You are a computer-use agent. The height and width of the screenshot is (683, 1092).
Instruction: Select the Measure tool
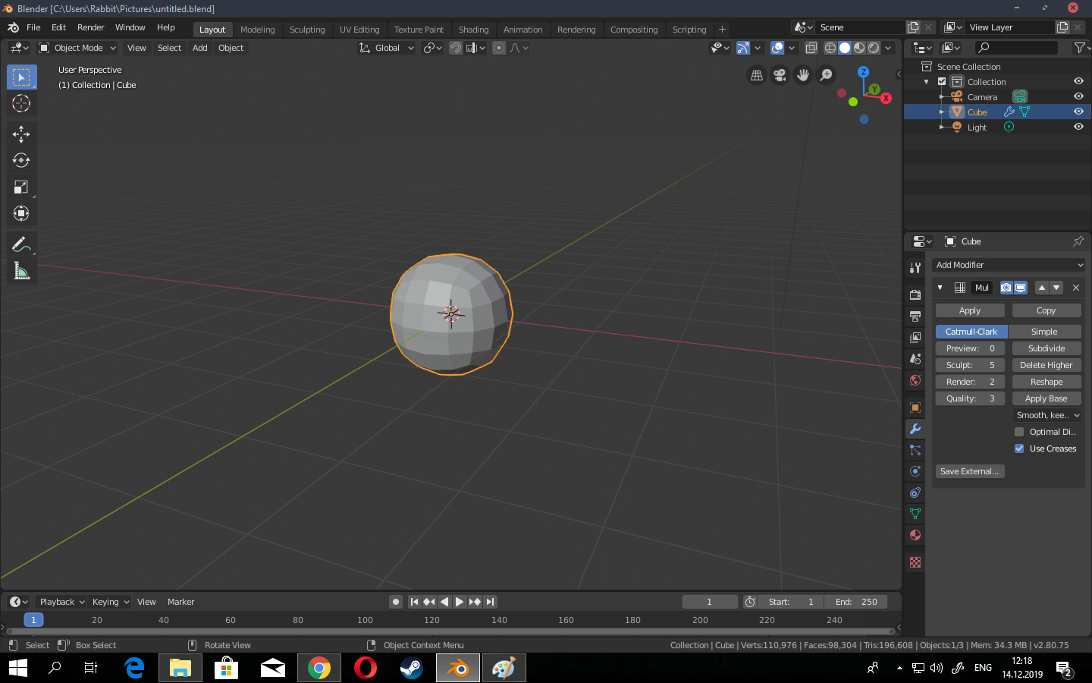tap(21, 271)
